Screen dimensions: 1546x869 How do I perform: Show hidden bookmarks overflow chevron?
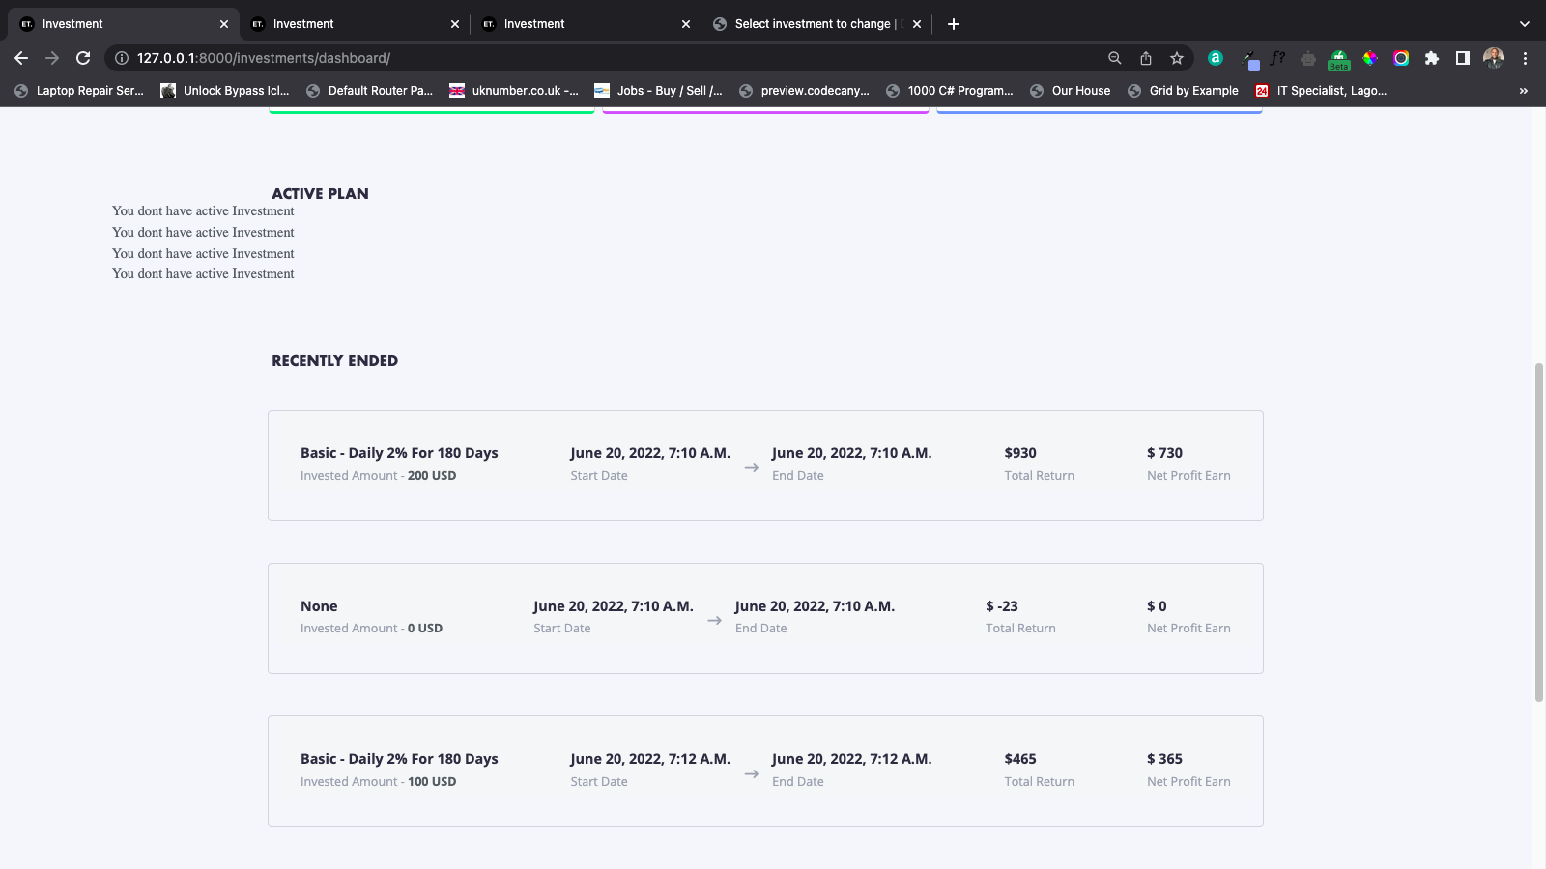pyautogui.click(x=1524, y=91)
